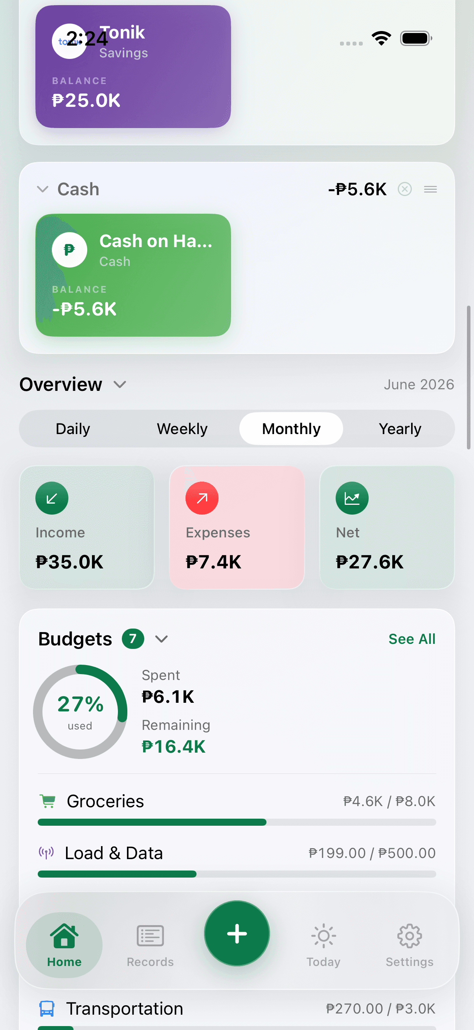Switch overview to Weekly
The image size is (474, 1030).
(182, 429)
